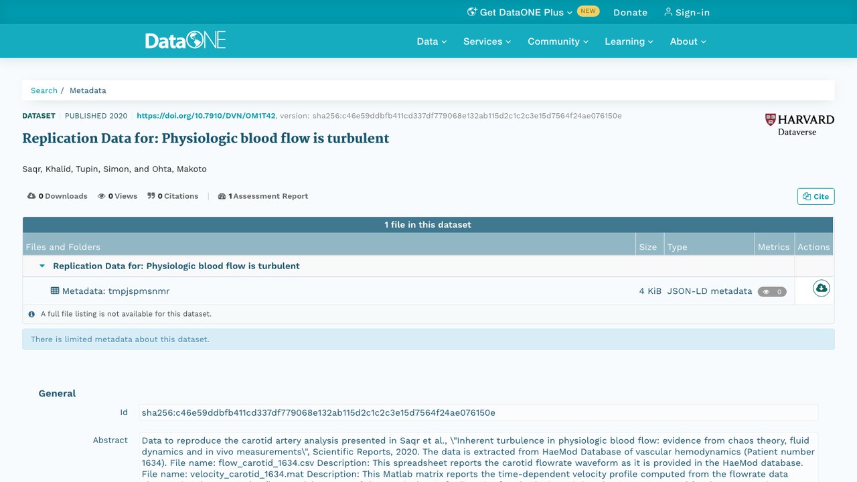Click the 4 KiB size value

coord(650,291)
